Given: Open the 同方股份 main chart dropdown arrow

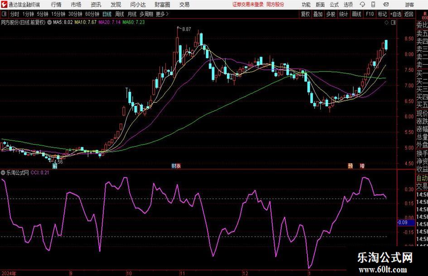Looking at the screenshot, I should pos(49,22).
